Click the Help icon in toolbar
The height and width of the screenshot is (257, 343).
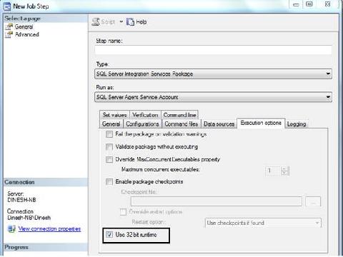point(130,22)
